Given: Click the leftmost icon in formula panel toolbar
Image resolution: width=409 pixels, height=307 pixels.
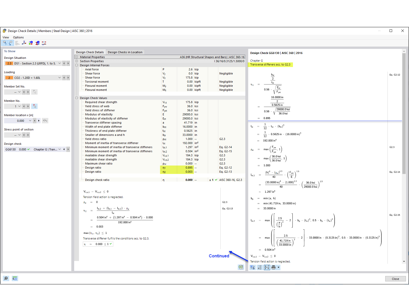Looking at the screenshot, I should [253, 267].
